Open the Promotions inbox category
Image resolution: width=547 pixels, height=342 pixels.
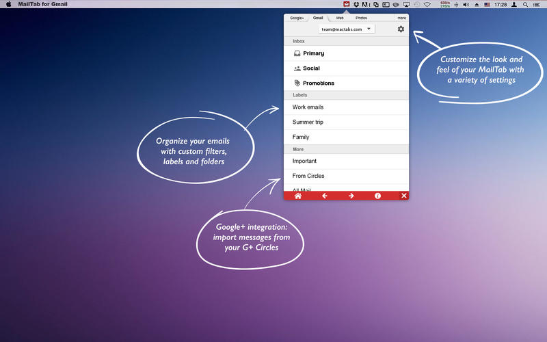(x=347, y=83)
